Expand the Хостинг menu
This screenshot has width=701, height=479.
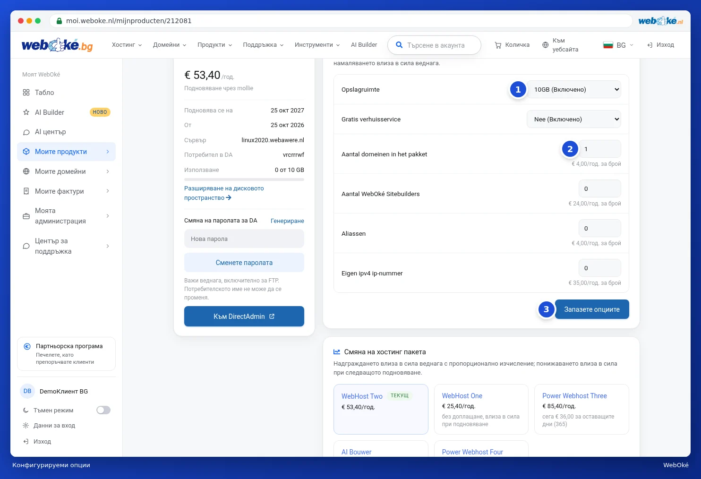[127, 45]
